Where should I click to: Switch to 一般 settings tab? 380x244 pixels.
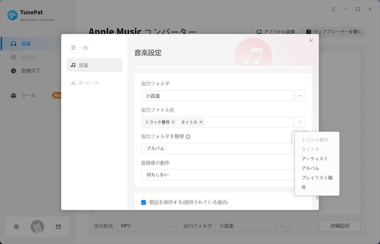click(x=94, y=48)
